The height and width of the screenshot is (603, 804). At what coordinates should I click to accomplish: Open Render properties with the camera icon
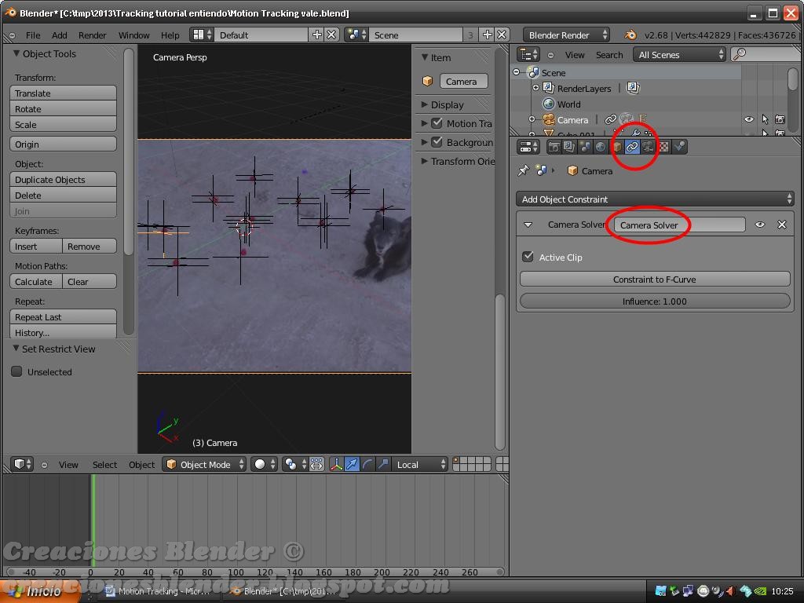(x=554, y=146)
